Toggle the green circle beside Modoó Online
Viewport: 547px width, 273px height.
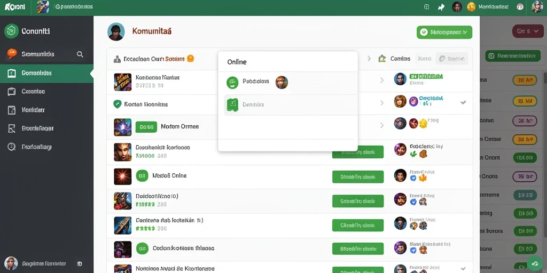pos(142,176)
